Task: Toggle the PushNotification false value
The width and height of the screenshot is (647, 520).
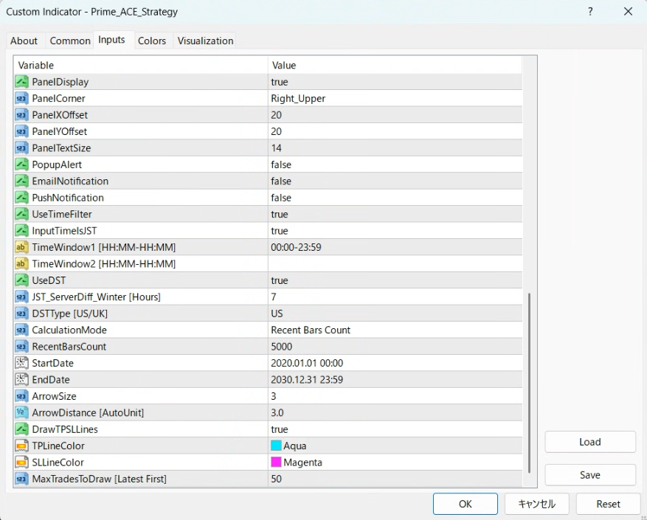Action: (395, 197)
